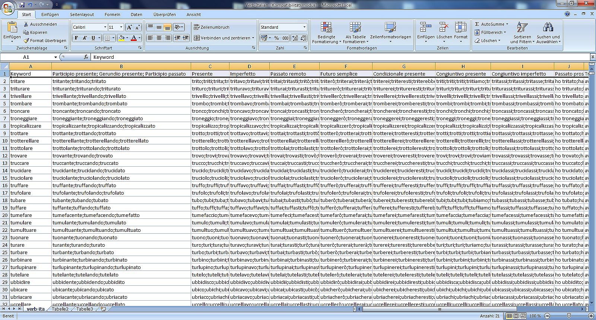This screenshot has width=596, height=320.
Task: Toggle italic text formatting
Action: pos(85,38)
